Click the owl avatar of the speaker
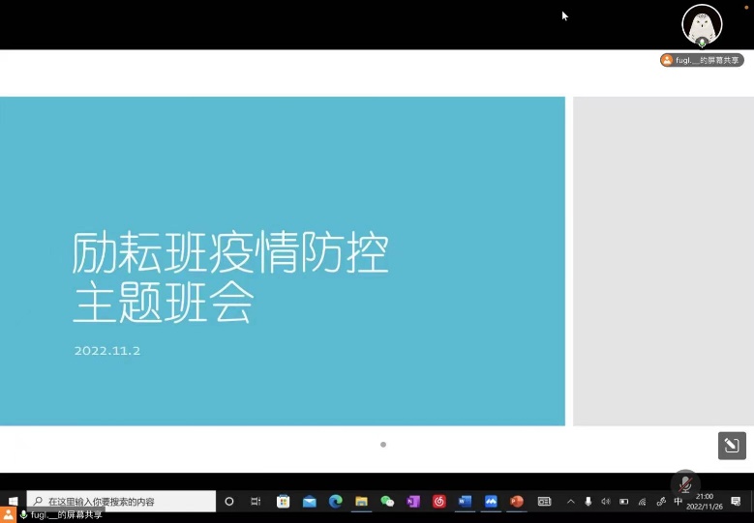 pos(702,23)
